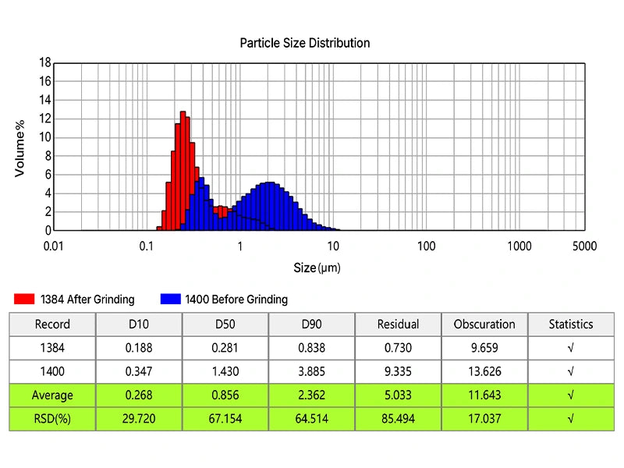Viewport: 624px width, 468px height.
Task: Click the y-axis tick label '18'
Action: coord(45,62)
